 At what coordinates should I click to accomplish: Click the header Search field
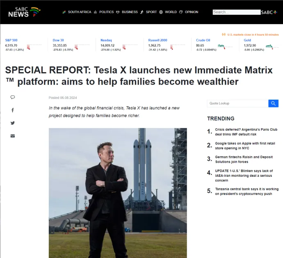[237, 12]
